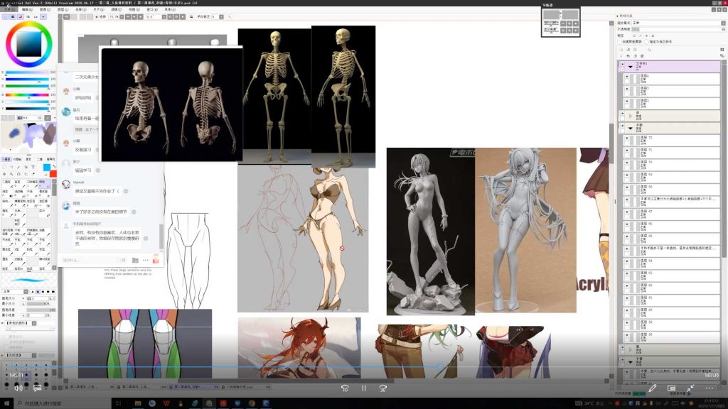
Task: Open the layer blend mode dropdown
Action: point(723,23)
